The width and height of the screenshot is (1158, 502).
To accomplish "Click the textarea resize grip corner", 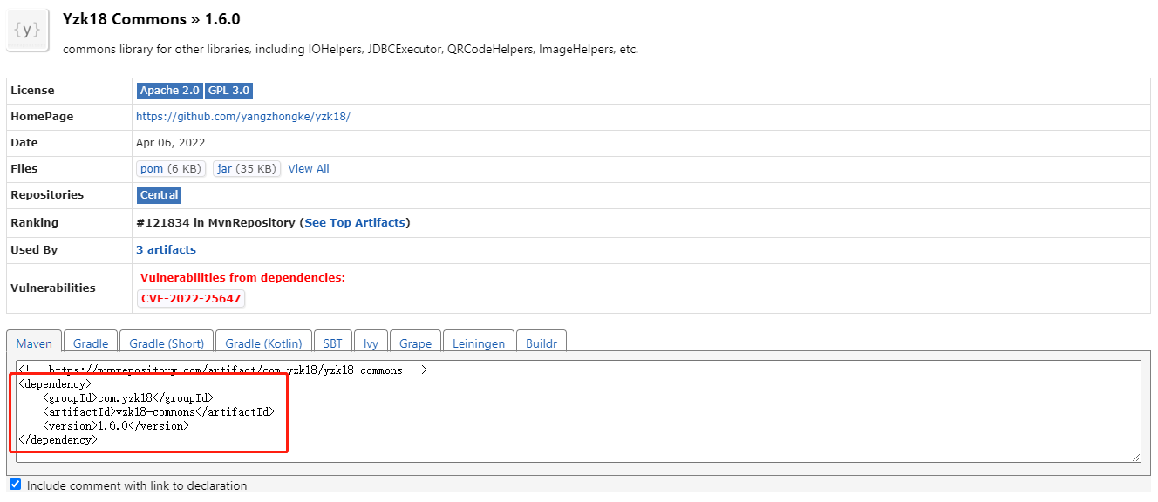I will click(x=1136, y=458).
